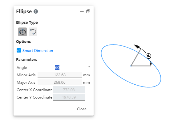The width and height of the screenshot is (186, 131).
Task: Click the Center X Coordinate field
Action: [x=69, y=90]
